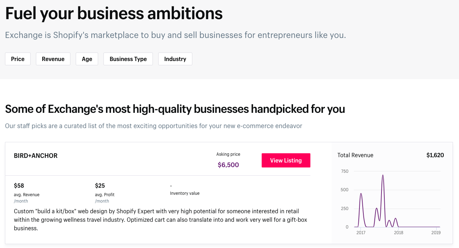Select the $1,620 total revenue figure
459x248 pixels.
435,155
